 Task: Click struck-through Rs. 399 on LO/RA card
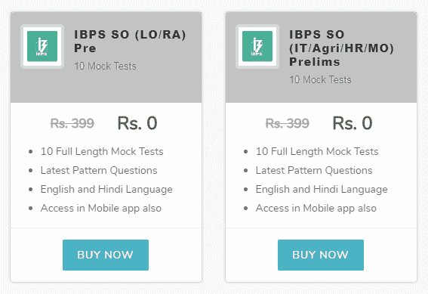click(72, 123)
